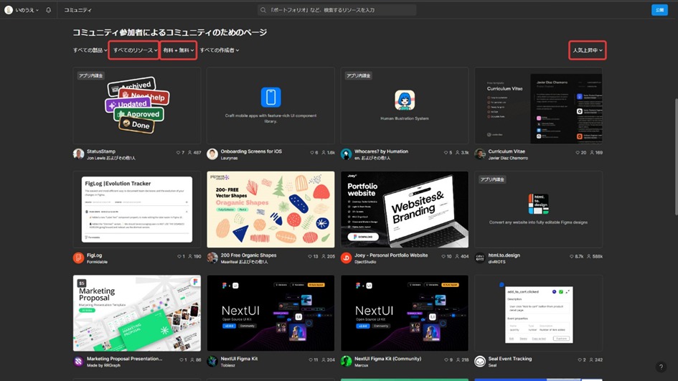This screenshot has height=381, width=678.
Task: Like 200 Free Organic Shapes heart icon
Action: click(x=310, y=256)
